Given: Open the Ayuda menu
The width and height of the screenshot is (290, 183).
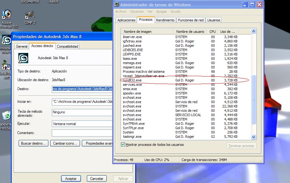Looking at the screenshot, I should click(x=176, y=11).
